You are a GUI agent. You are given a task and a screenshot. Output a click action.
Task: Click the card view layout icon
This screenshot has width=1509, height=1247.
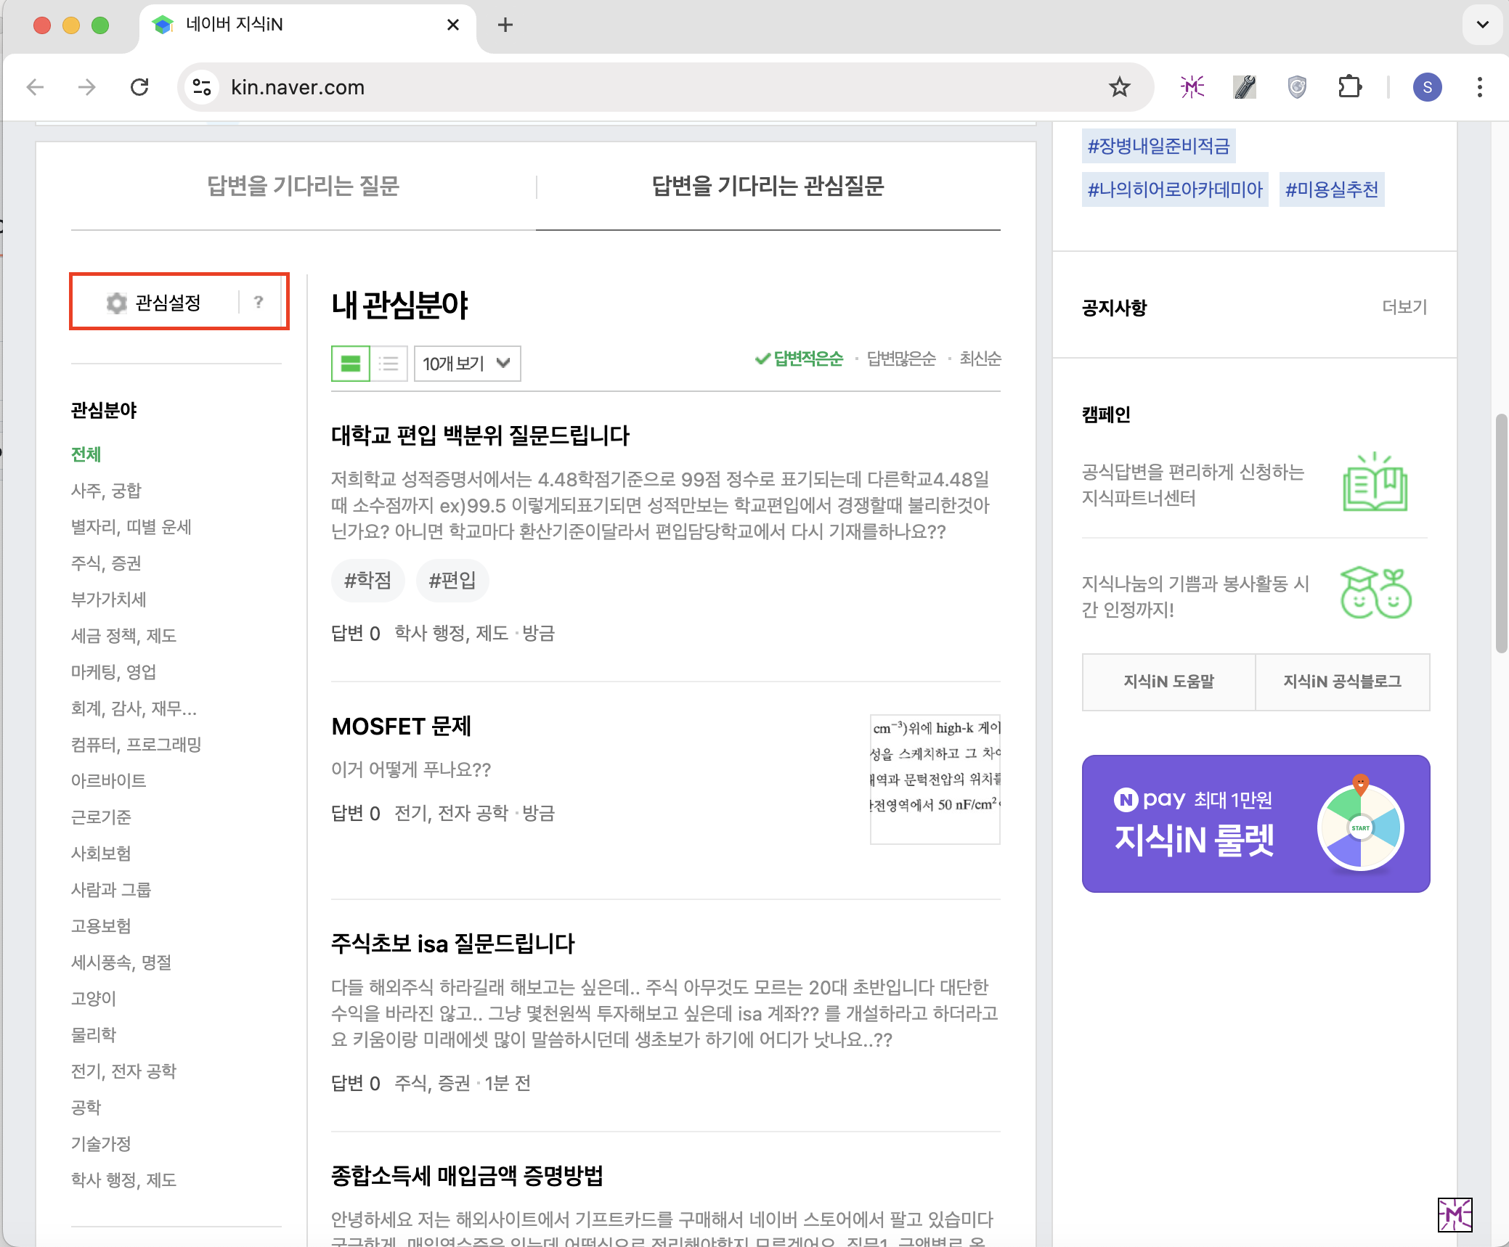tap(351, 364)
